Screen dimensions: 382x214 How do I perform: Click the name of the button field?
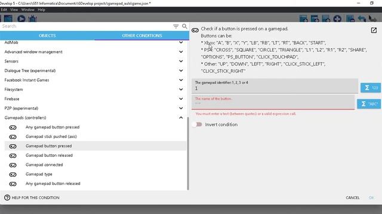click(273, 102)
